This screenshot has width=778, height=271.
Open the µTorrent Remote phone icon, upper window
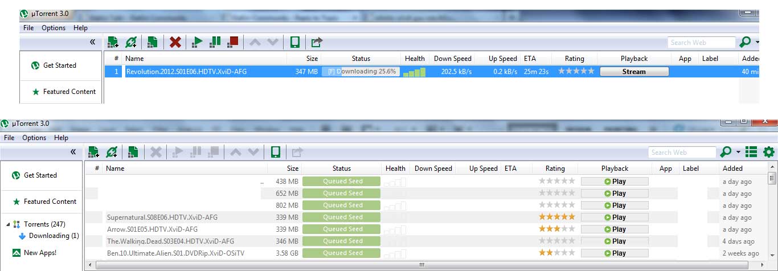click(295, 42)
